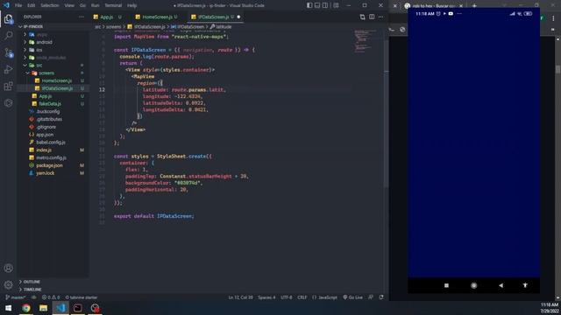Open the Search view in activity bar
Image resolution: width=561 pixels, height=315 pixels.
(x=8, y=35)
